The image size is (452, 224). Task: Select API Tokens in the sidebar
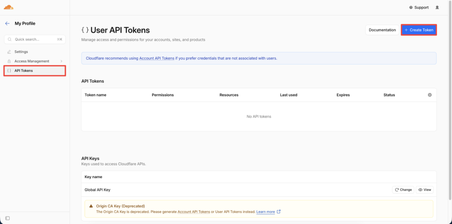pos(35,71)
